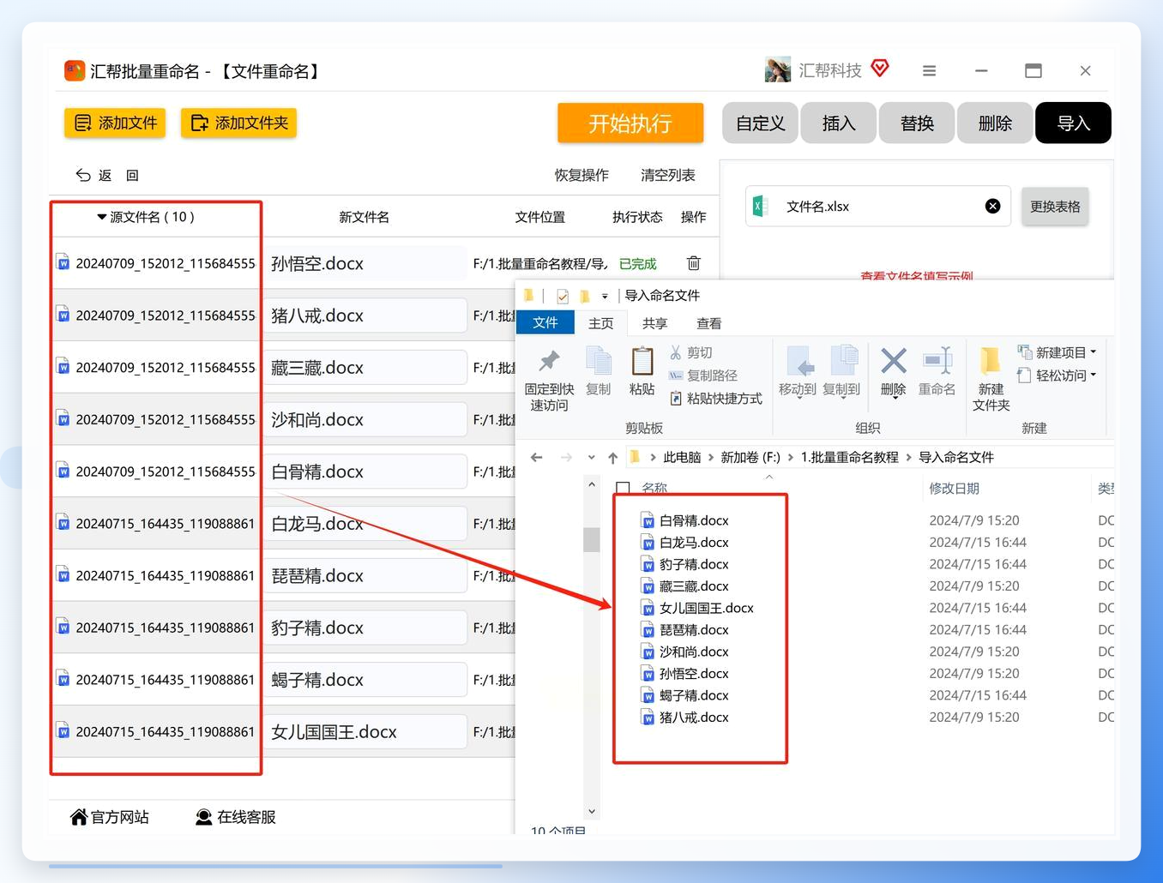Click 1.批量重命名教程 breadcrumb

[849, 458]
